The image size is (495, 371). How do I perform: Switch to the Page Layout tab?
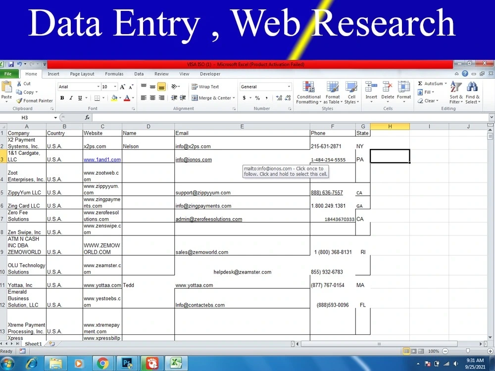pos(82,74)
